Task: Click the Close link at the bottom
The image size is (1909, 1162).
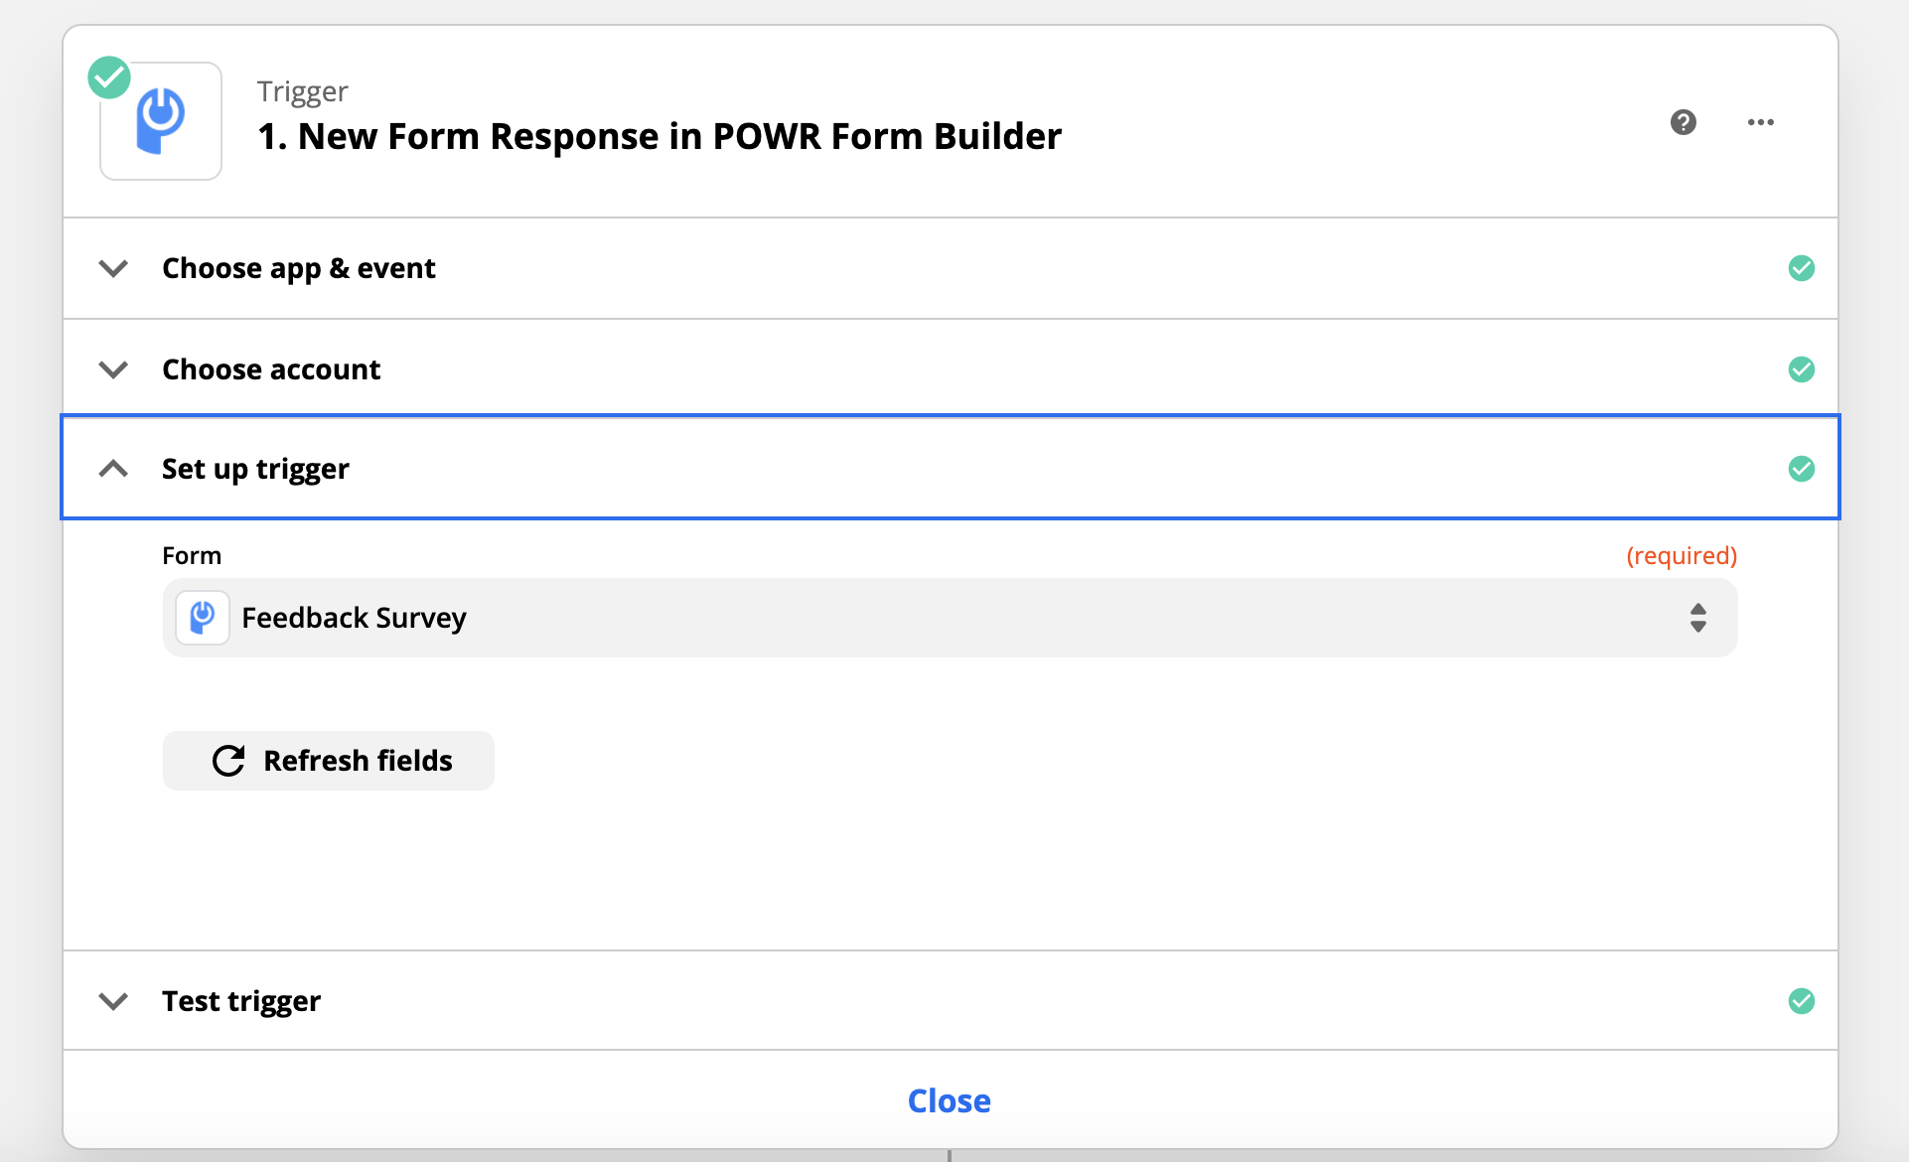Action: tap(949, 1100)
